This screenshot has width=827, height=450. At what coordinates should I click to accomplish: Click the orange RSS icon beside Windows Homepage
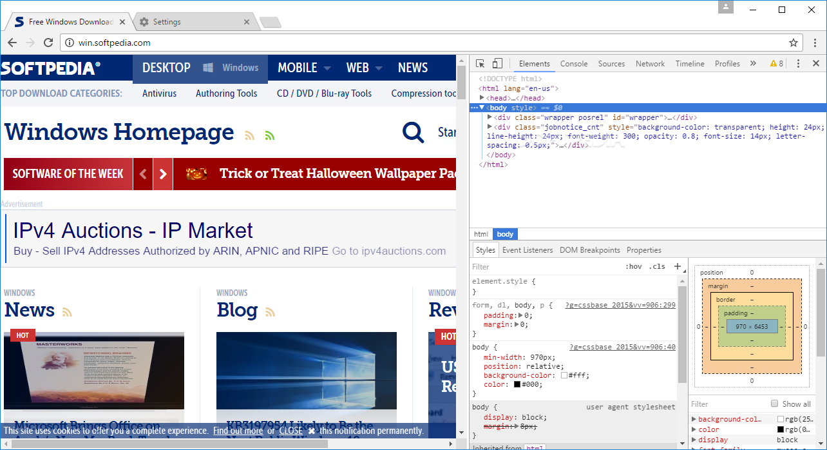[x=250, y=135]
